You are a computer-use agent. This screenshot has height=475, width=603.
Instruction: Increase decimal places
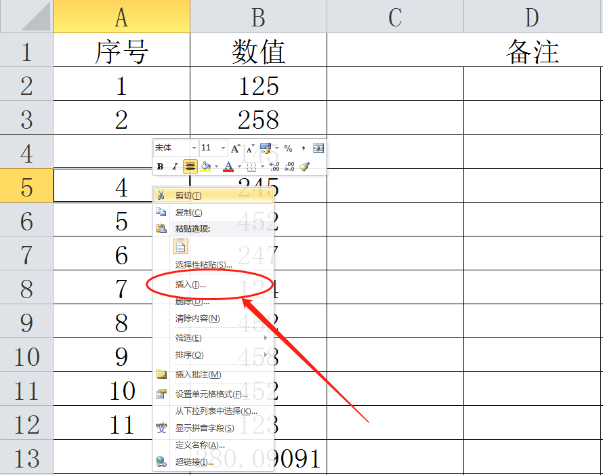[x=274, y=167]
